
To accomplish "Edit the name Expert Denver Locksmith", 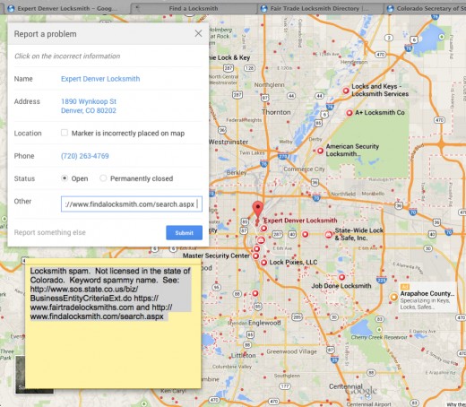I will click(100, 79).
